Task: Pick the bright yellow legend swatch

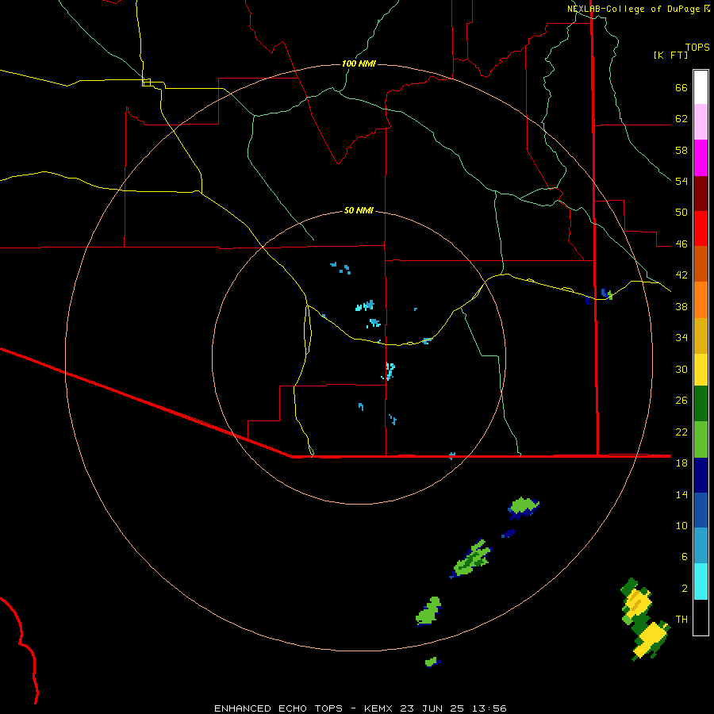Action: click(x=701, y=370)
